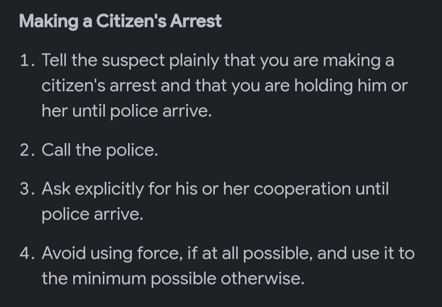This screenshot has width=442, height=307.
Task: Click the "Call the police." step text
Action: pyautogui.click(x=99, y=151)
